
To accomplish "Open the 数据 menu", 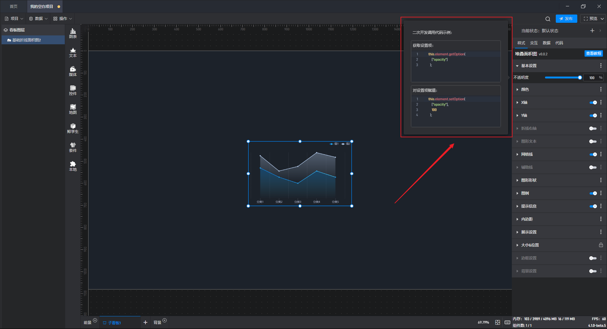I will 39,19.
